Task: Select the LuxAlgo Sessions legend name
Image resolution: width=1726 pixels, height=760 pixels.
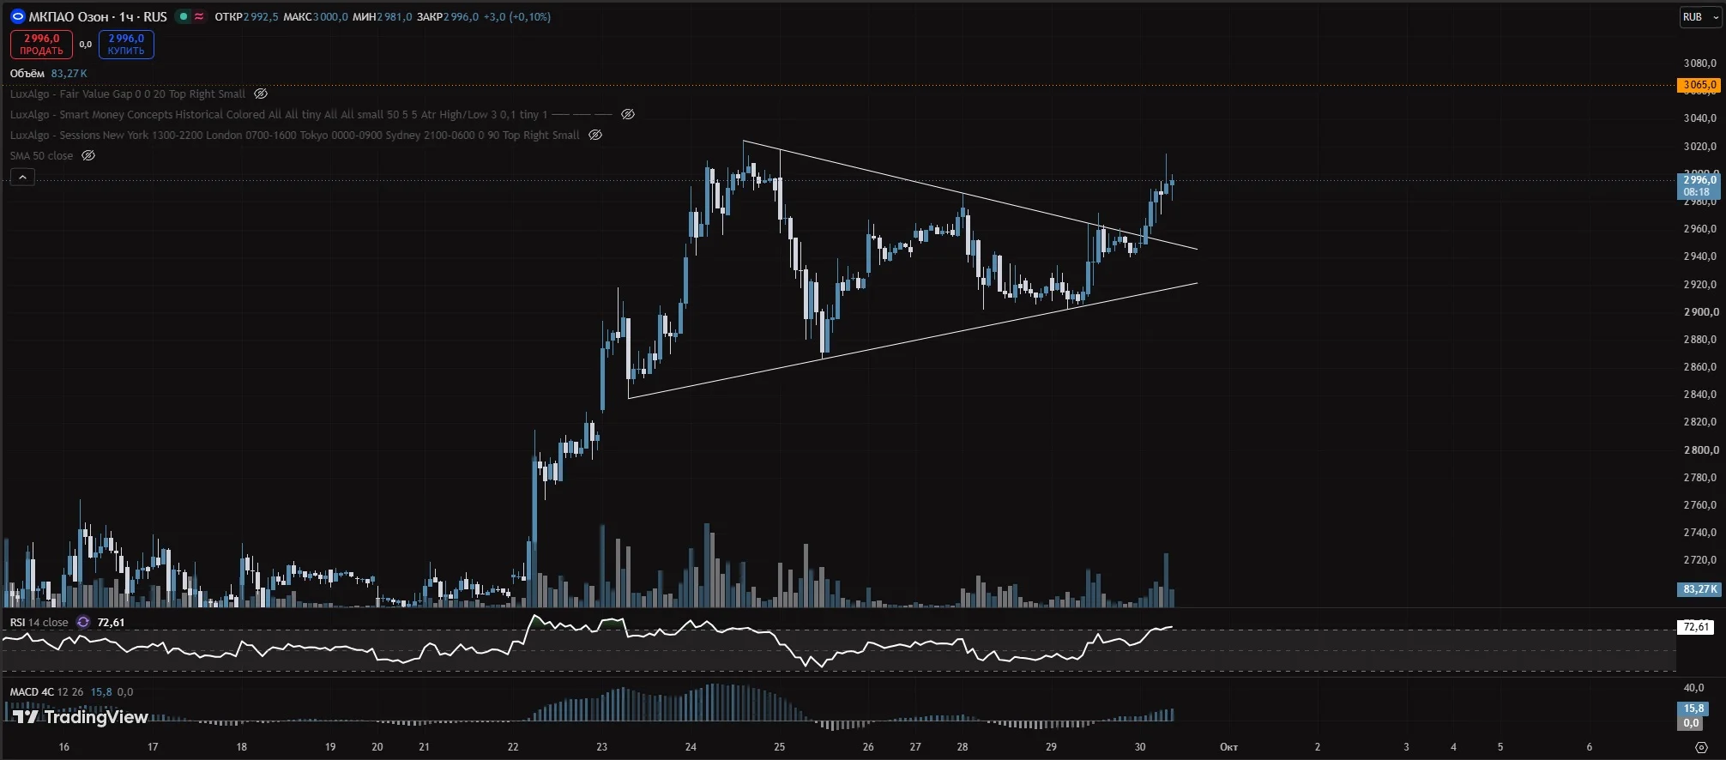Action: point(295,135)
